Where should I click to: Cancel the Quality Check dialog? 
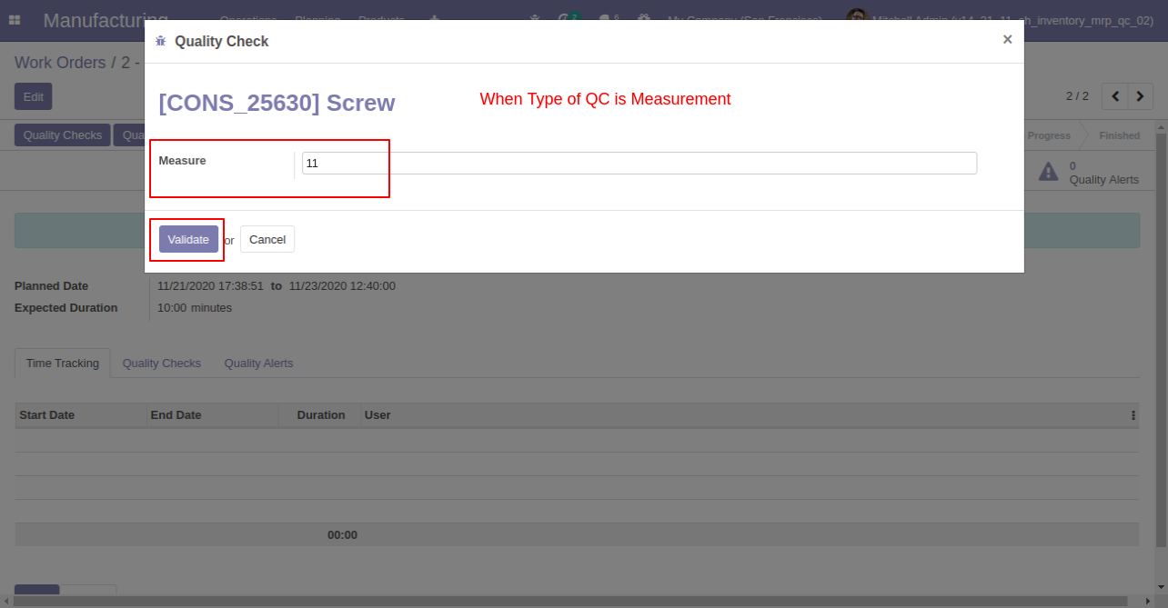pyautogui.click(x=267, y=239)
